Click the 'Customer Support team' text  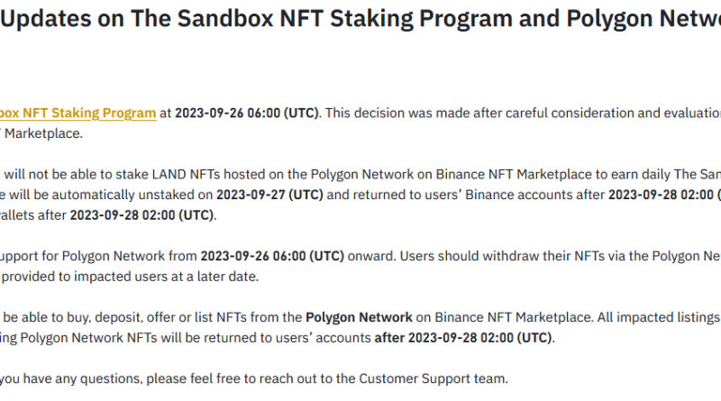tap(433, 379)
